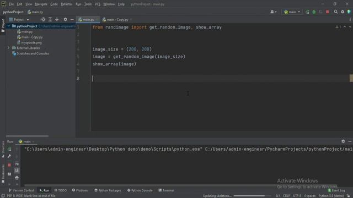Click Expand All in Project panel
The image size is (353, 198).
pos(50,20)
